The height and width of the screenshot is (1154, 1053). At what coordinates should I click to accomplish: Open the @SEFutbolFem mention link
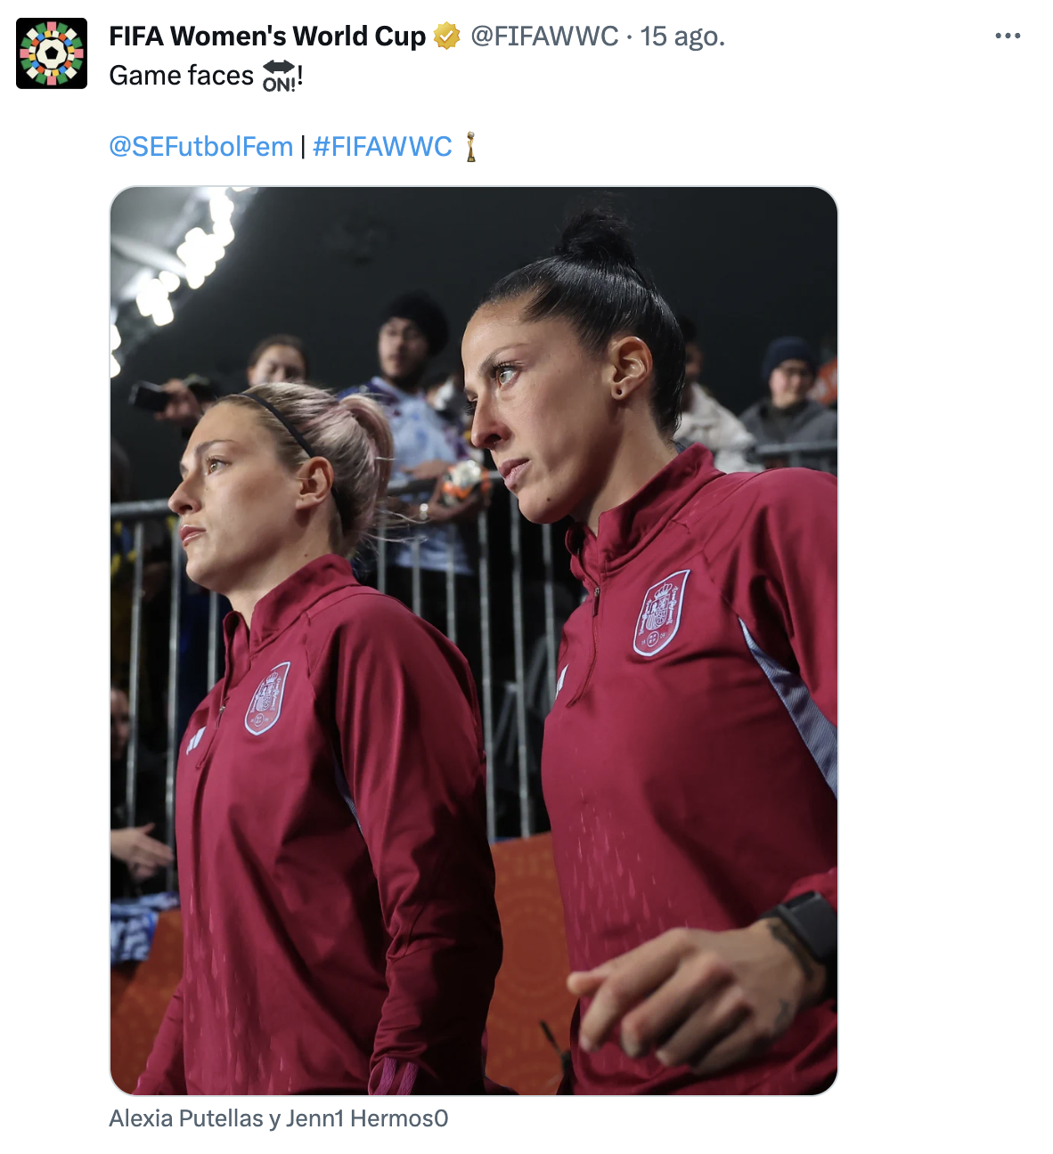point(200,147)
